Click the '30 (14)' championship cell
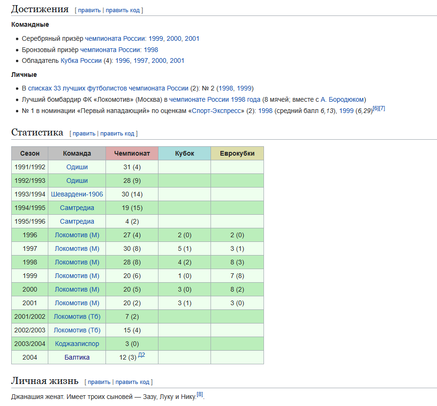The height and width of the screenshot is (406, 437). pyautogui.click(x=132, y=194)
